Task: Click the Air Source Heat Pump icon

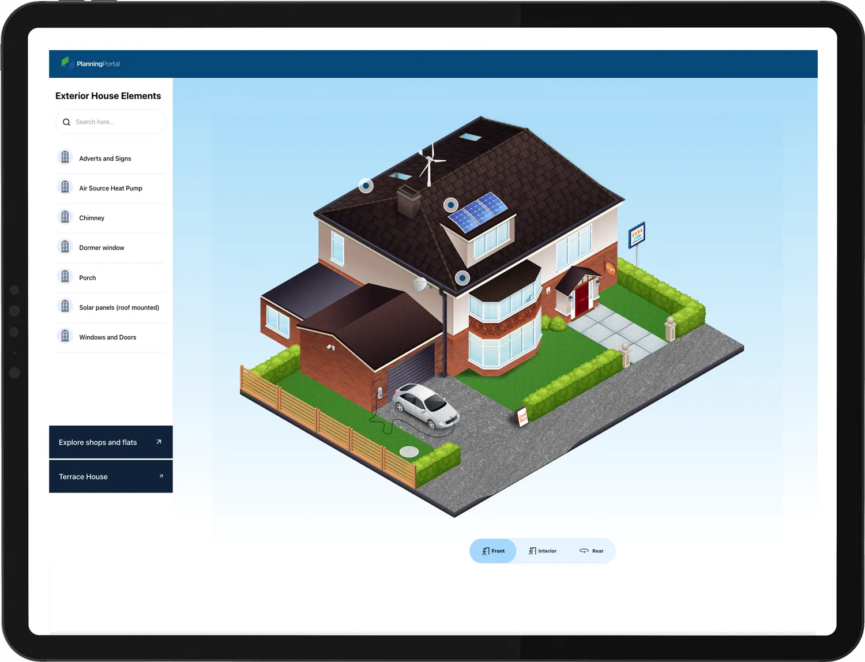Action: point(65,186)
